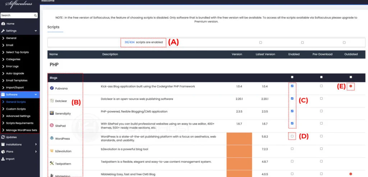Enable the b2evolution script checkbox
Image resolution: width=368 pixels, height=177 pixels.
[292, 148]
